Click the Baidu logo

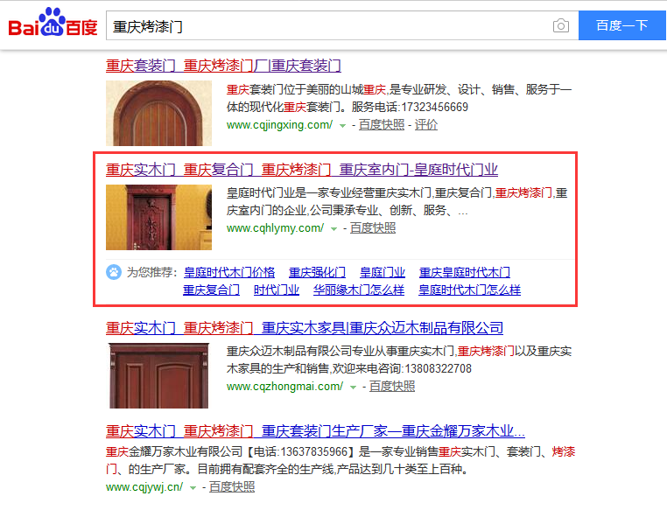(53, 23)
